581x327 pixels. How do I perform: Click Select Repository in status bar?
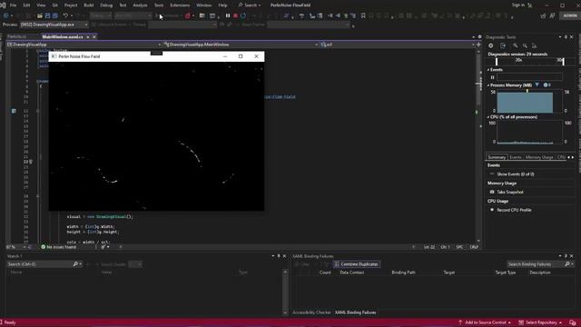(x=540, y=322)
